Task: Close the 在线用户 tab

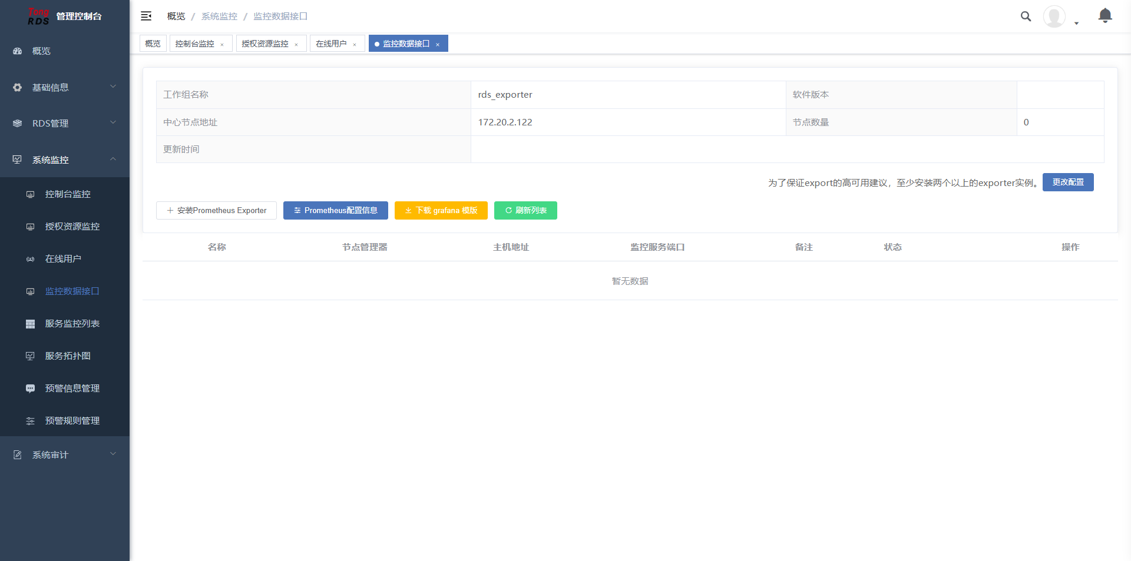Action: (355, 44)
